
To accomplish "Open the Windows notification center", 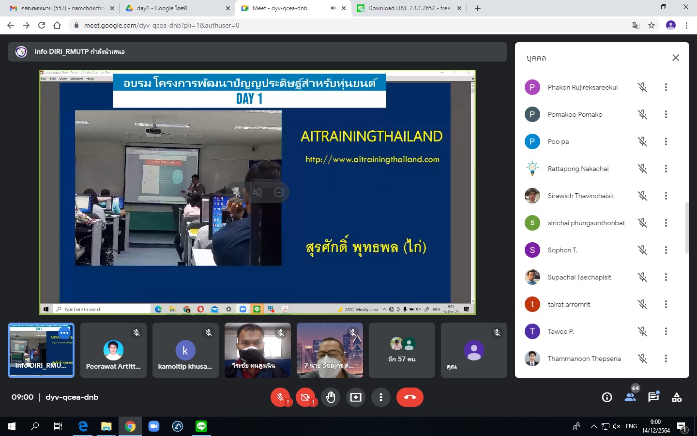I will [682, 427].
